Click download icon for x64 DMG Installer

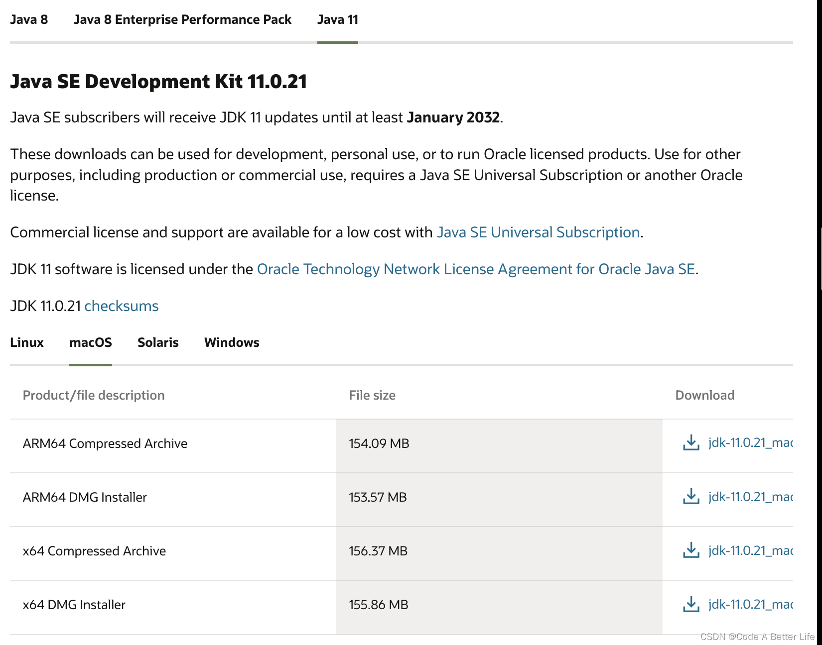pos(691,604)
